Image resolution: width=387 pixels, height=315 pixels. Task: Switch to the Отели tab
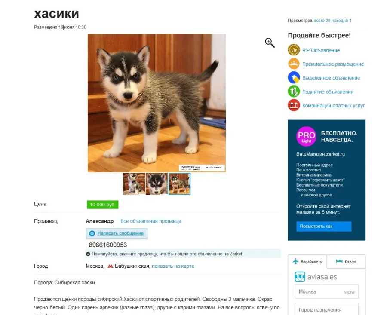point(346,261)
